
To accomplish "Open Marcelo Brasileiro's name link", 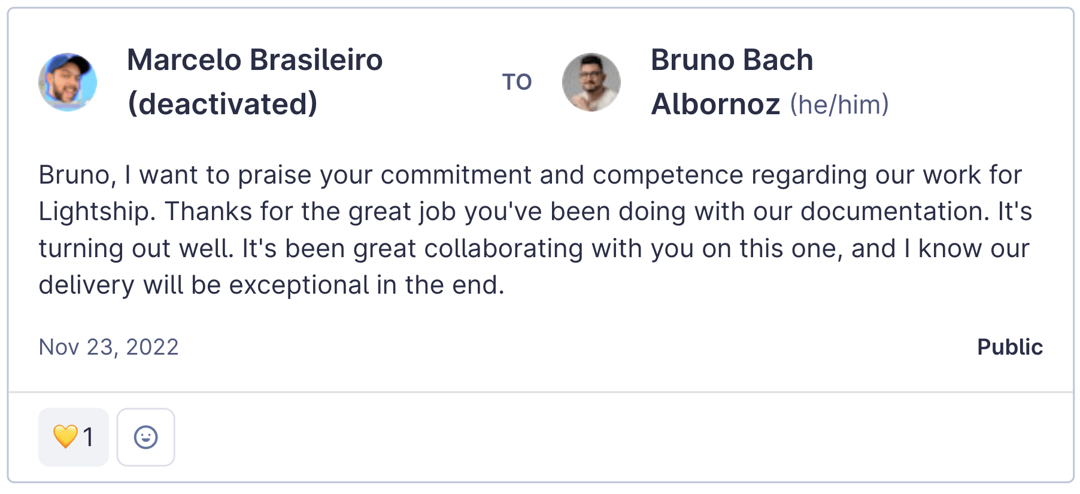I will [x=254, y=60].
